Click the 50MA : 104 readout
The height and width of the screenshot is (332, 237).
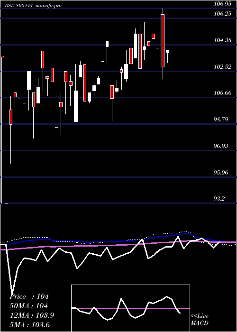pos(28,305)
